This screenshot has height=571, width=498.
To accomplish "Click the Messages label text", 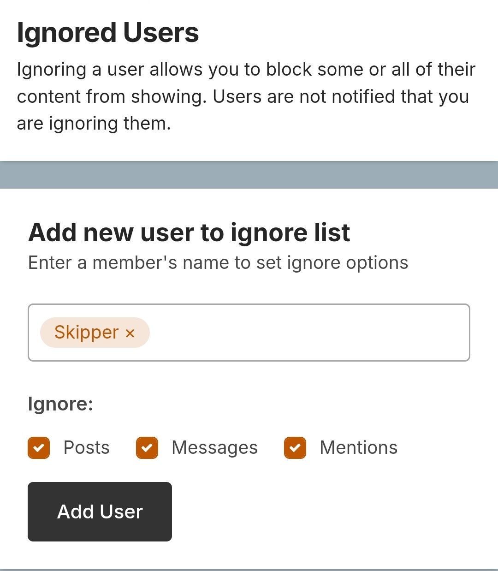I will [214, 448].
